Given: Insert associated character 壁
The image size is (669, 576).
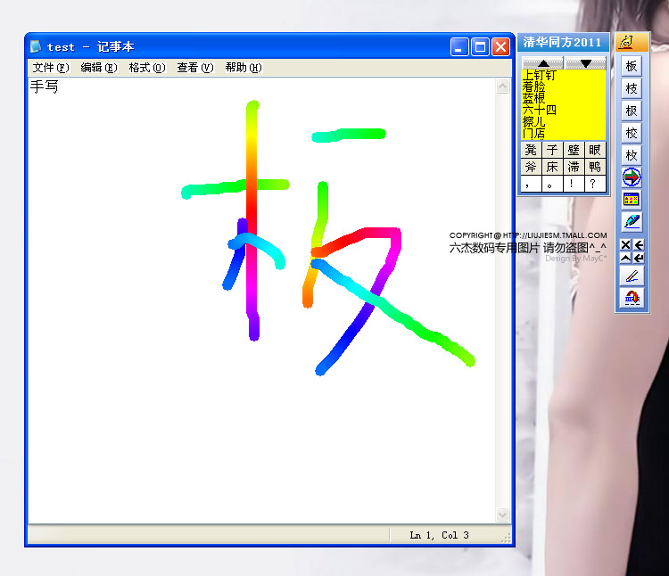Looking at the screenshot, I should tap(574, 150).
